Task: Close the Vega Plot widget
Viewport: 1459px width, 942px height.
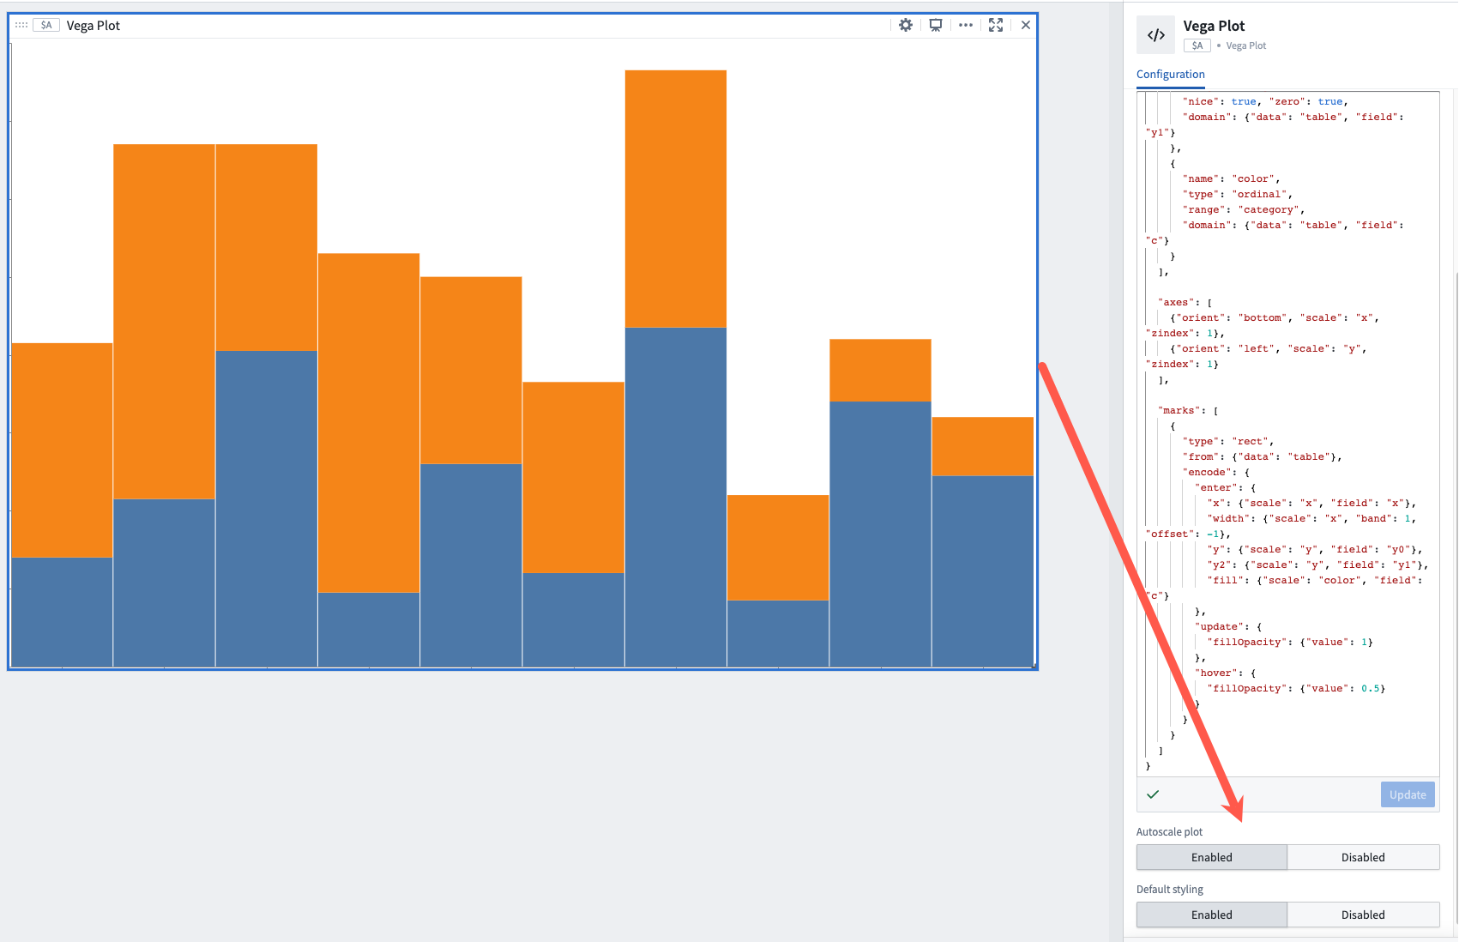Action: pyautogui.click(x=1026, y=25)
